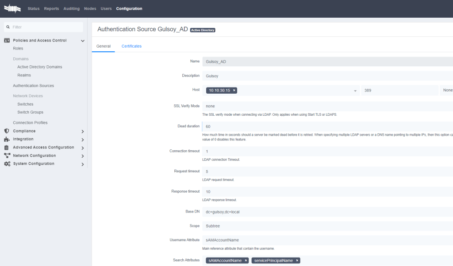
Task: Click the PacketFence logo icon
Action: pos(12,8)
